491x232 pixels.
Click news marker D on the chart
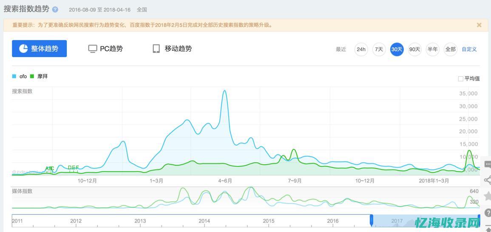pos(70,167)
